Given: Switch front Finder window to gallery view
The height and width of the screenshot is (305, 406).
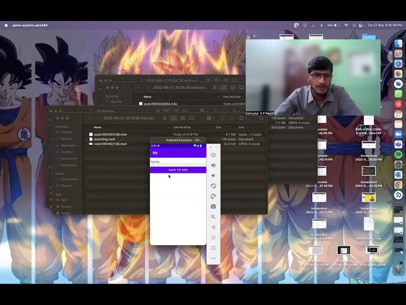Looking at the screenshot, I should tap(192, 118).
